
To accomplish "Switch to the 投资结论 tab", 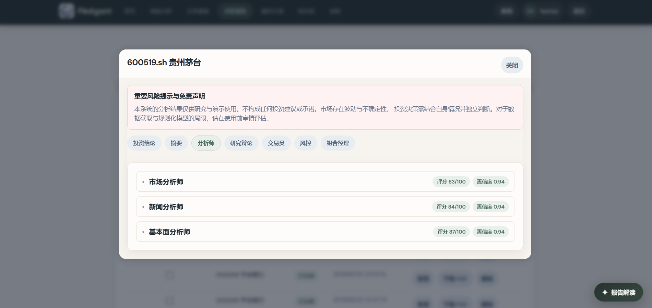I will [x=144, y=143].
